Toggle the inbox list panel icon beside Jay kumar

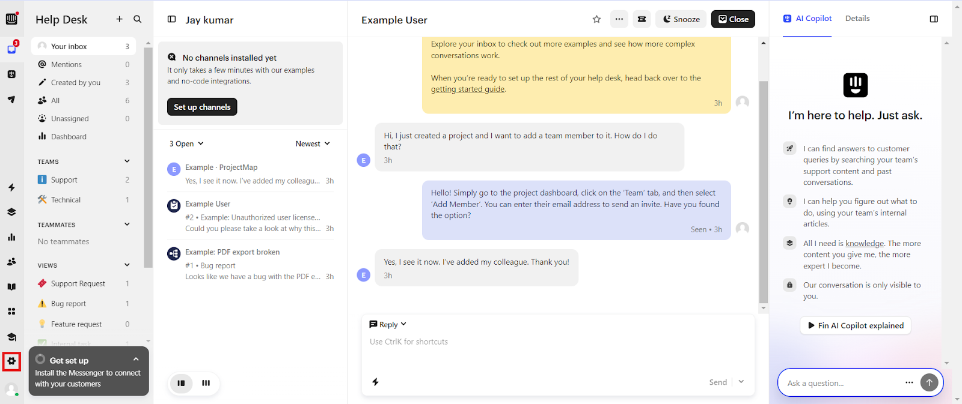tap(171, 19)
